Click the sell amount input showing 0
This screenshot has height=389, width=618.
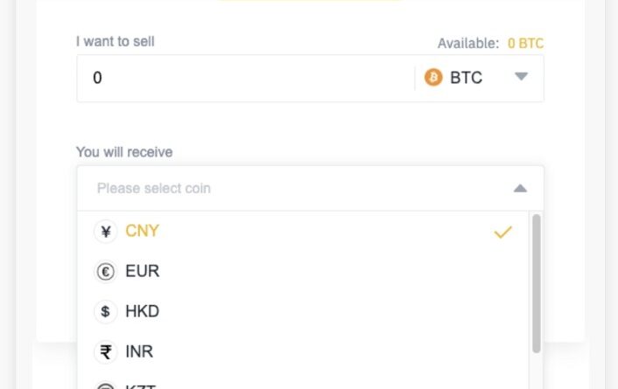(246, 78)
